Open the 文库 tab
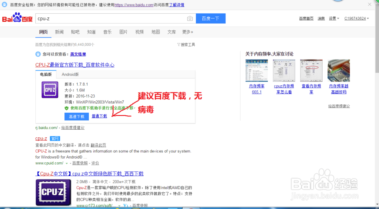 (172, 32)
